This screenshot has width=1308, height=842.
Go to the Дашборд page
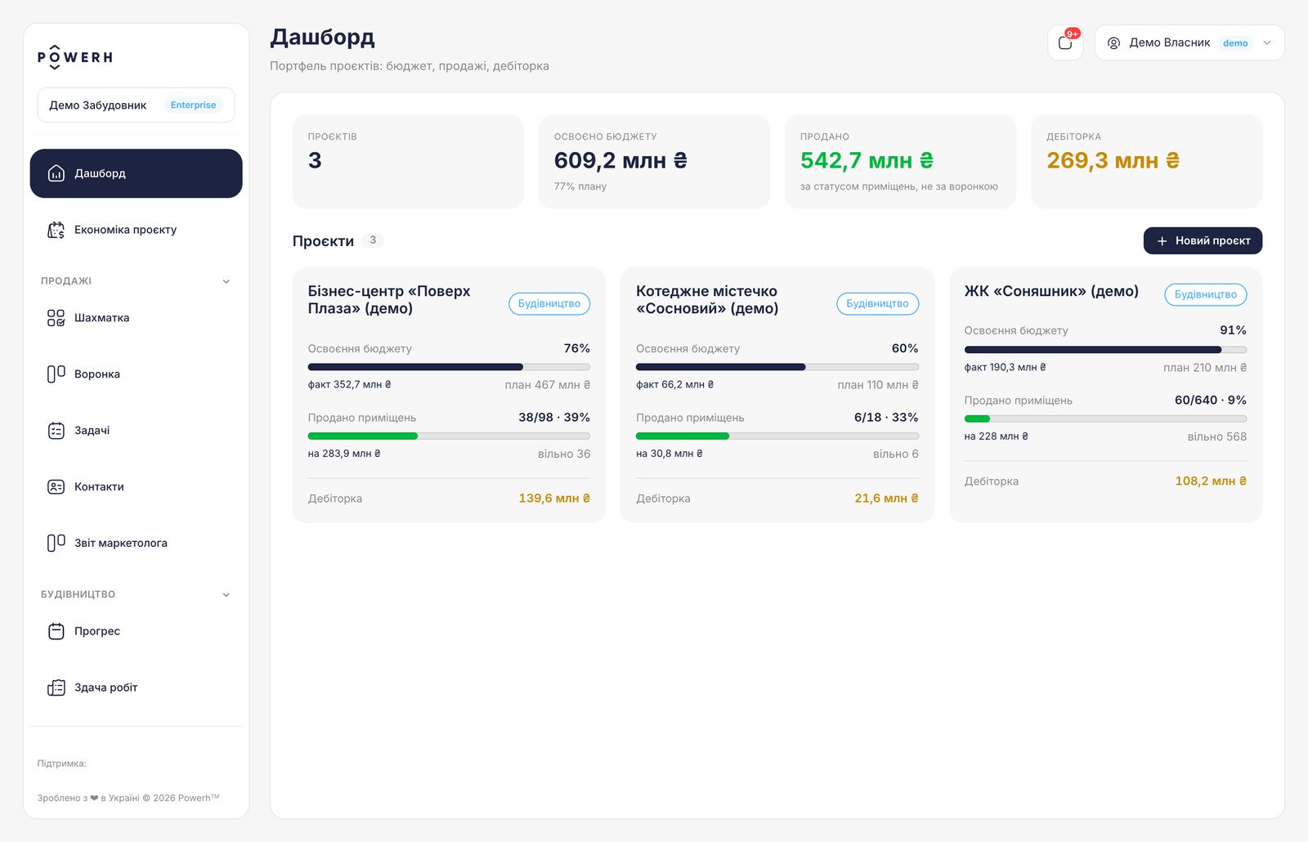click(x=136, y=173)
